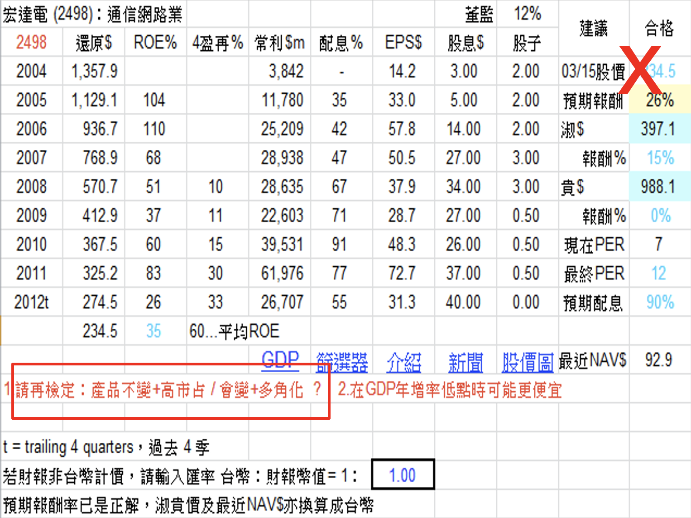Click the 股息$ column header
Screen dimensions: 691x518
(x=466, y=43)
